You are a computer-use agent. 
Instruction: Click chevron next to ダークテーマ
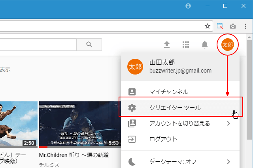tap(228, 161)
